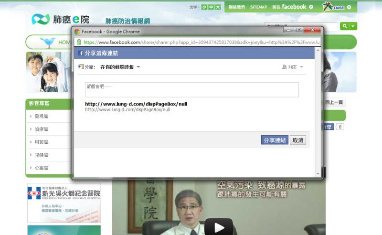Viewport: 382px width, 235px height.
Task: Click the 肺癌防治情報網 site title text
Action: pyautogui.click(x=127, y=21)
